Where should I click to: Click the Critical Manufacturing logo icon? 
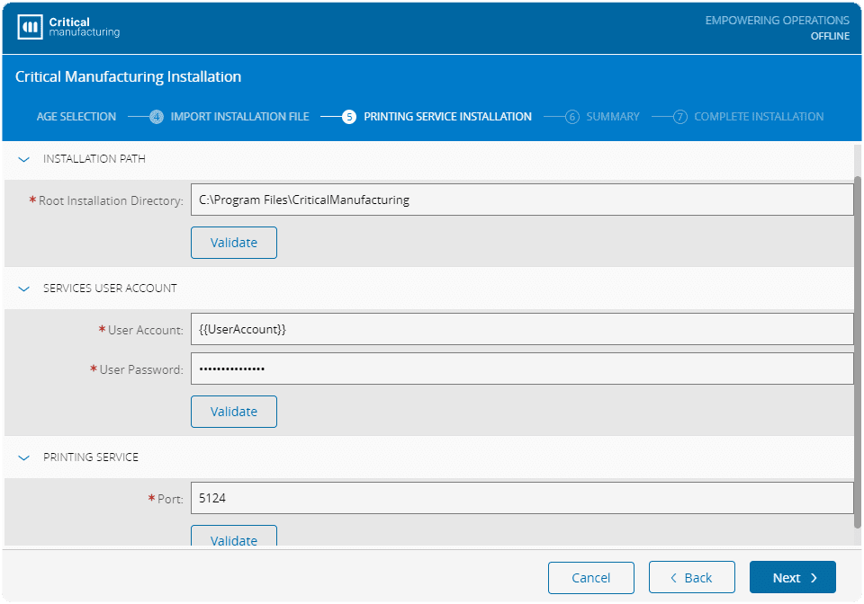click(30, 27)
